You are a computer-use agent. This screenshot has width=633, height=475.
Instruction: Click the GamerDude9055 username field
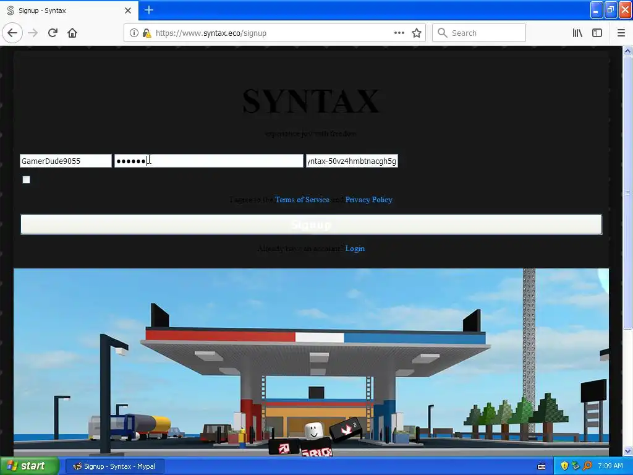[x=66, y=161]
